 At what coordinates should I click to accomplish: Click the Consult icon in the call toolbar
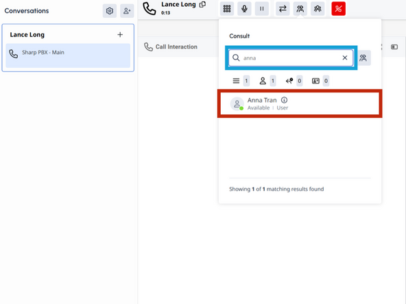coord(300,9)
